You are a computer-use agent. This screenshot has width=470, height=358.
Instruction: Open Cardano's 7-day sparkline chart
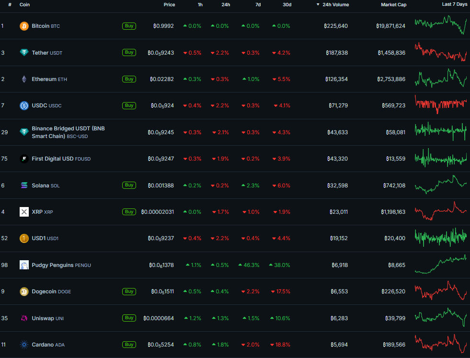click(x=441, y=344)
